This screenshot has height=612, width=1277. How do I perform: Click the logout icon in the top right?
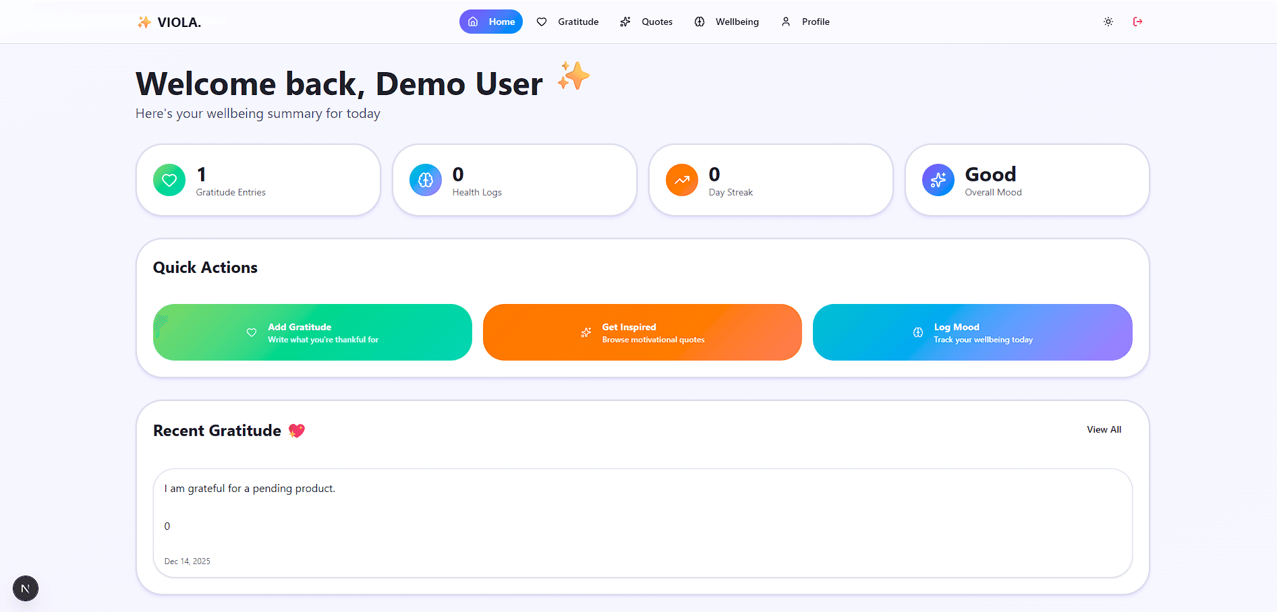(x=1138, y=22)
